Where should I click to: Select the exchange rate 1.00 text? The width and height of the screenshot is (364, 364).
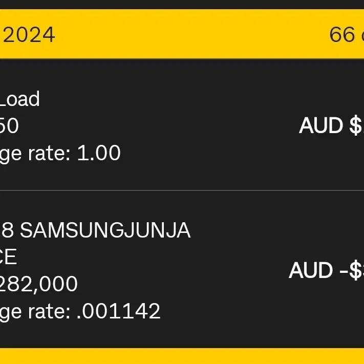(x=60, y=153)
